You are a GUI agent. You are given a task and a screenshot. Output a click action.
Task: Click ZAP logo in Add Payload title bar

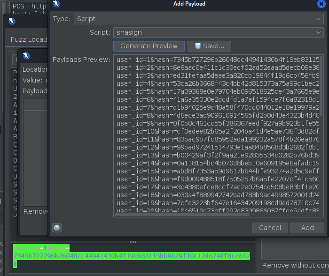coord(56,4)
